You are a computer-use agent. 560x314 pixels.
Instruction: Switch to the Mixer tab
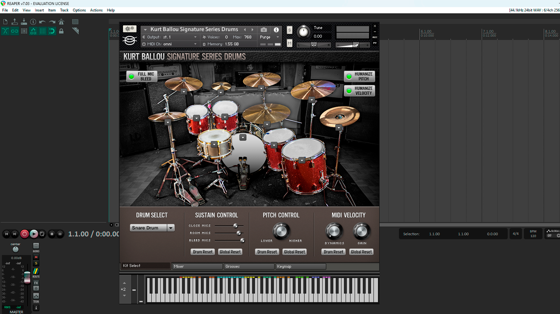tap(197, 266)
